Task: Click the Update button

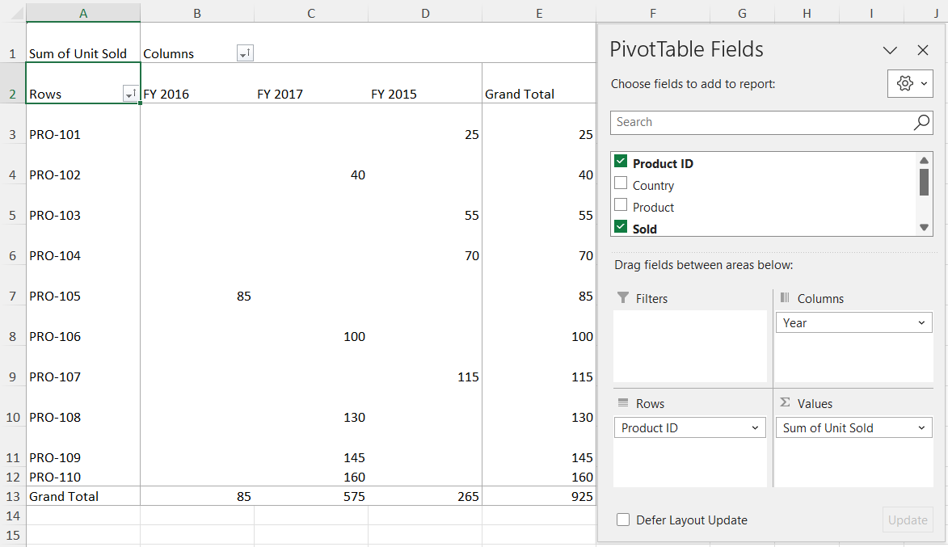Action: pos(906,520)
